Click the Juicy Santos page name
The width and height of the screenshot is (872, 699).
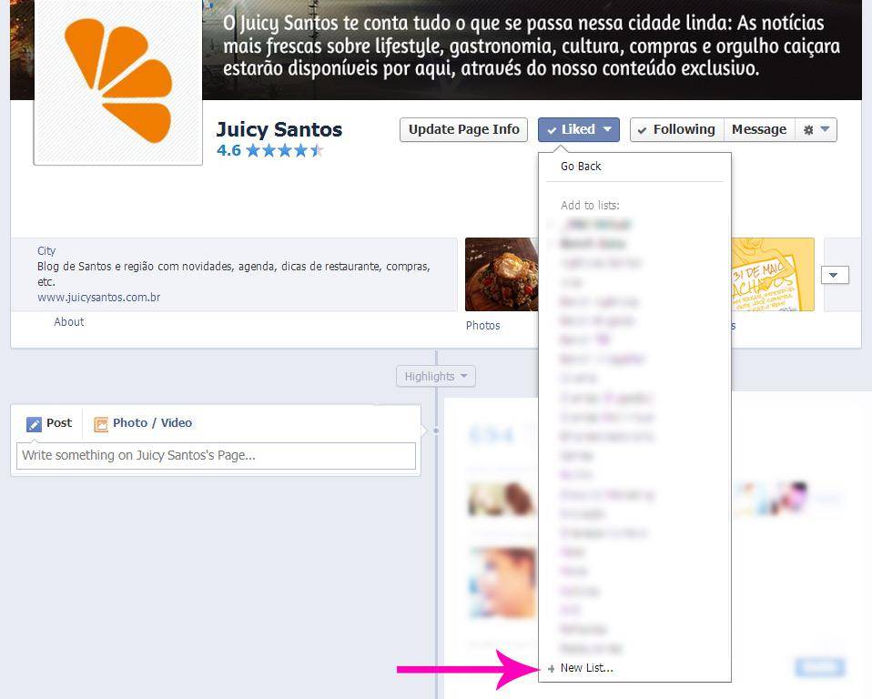tap(279, 129)
